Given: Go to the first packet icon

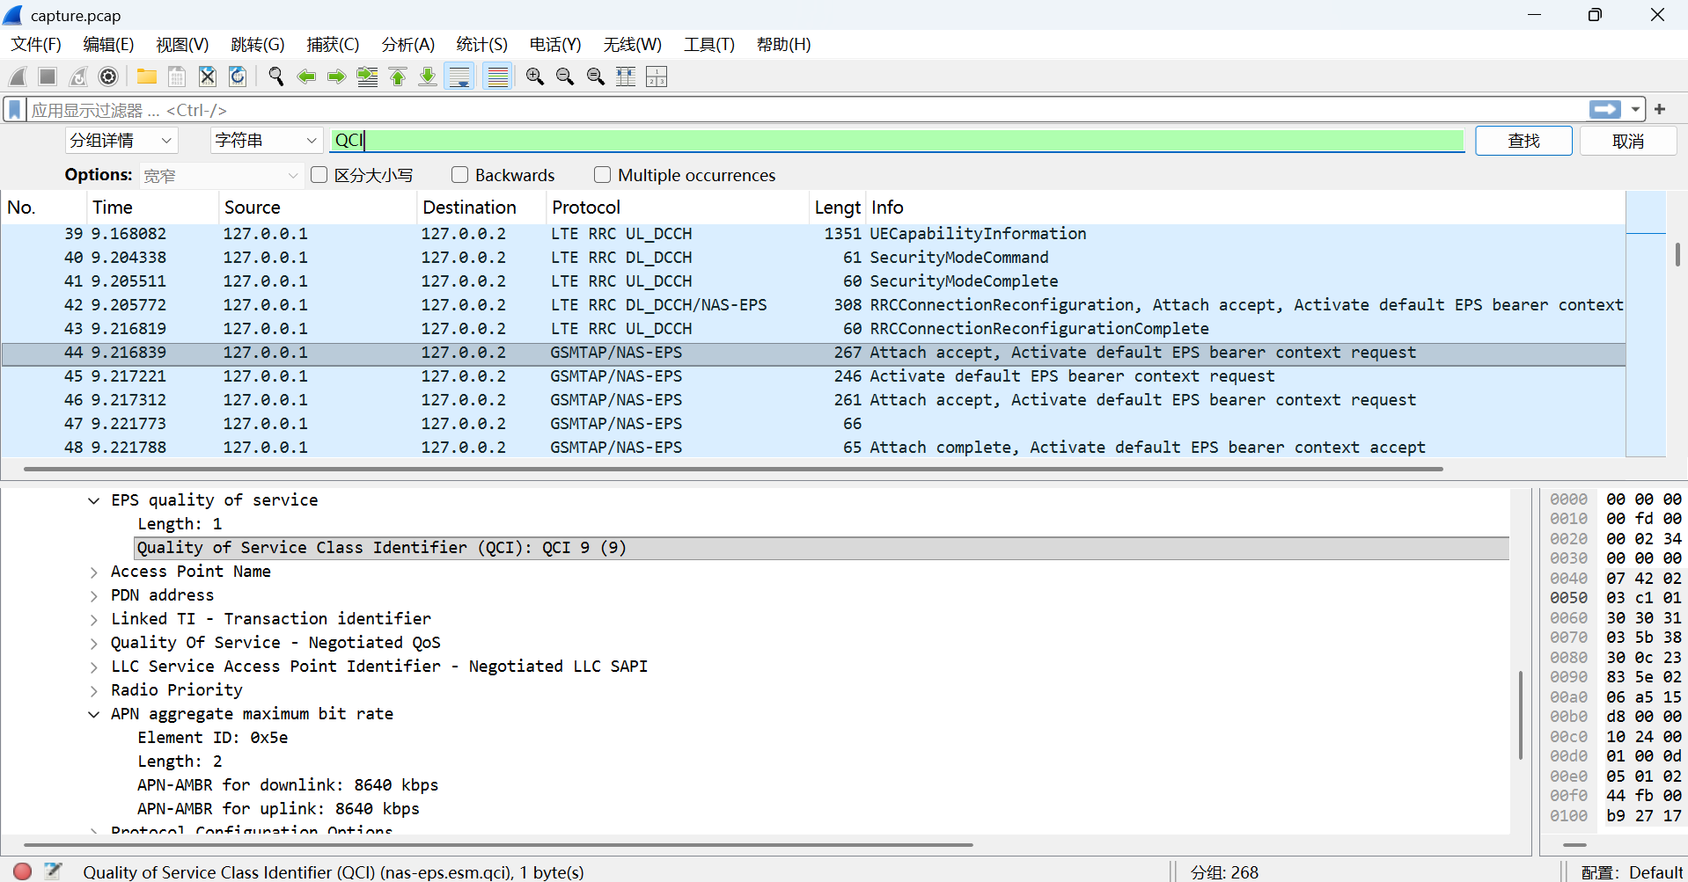Looking at the screenshot, I should pyautogui.click(x=398, y=77).
